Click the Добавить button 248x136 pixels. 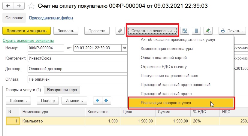18,100
